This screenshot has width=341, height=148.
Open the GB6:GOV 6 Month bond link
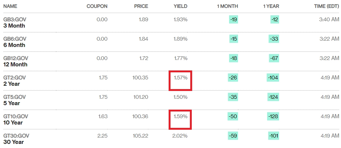tap(15, 42)
